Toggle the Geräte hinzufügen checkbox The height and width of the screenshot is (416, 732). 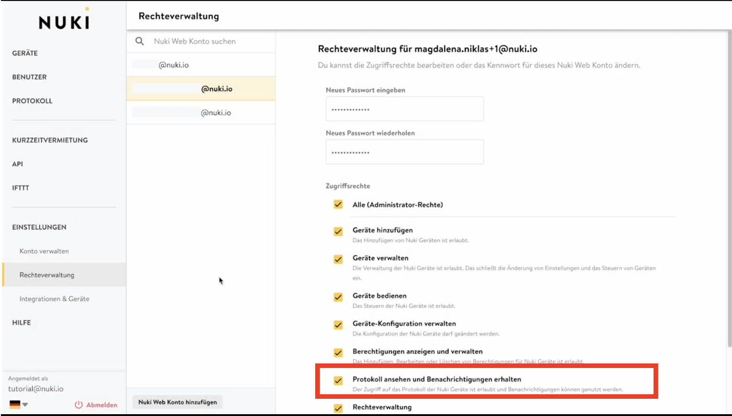click(338, 232)
